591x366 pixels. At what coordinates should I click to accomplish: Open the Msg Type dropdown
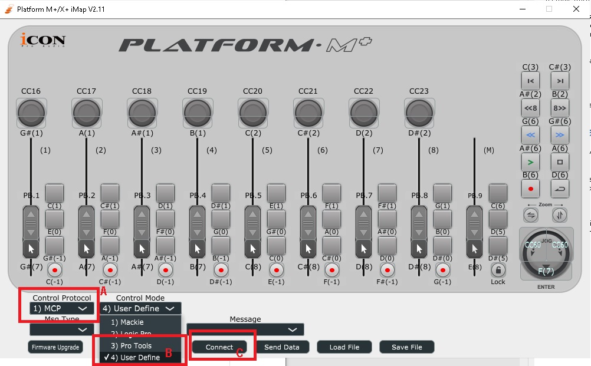click(x=61, y=329)
